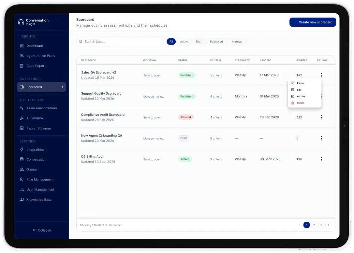The width and height of the screenshot is (354, 253).
Task: Click Published badge on Sales QA Scorecard v2
Action: tap(187, 75)
